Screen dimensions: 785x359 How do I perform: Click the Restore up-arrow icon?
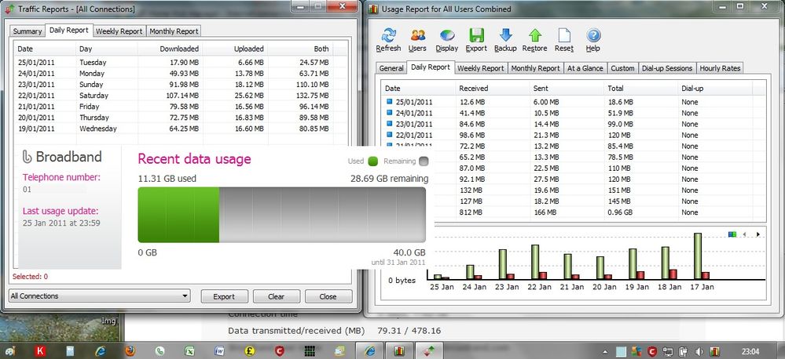[535, 35]
